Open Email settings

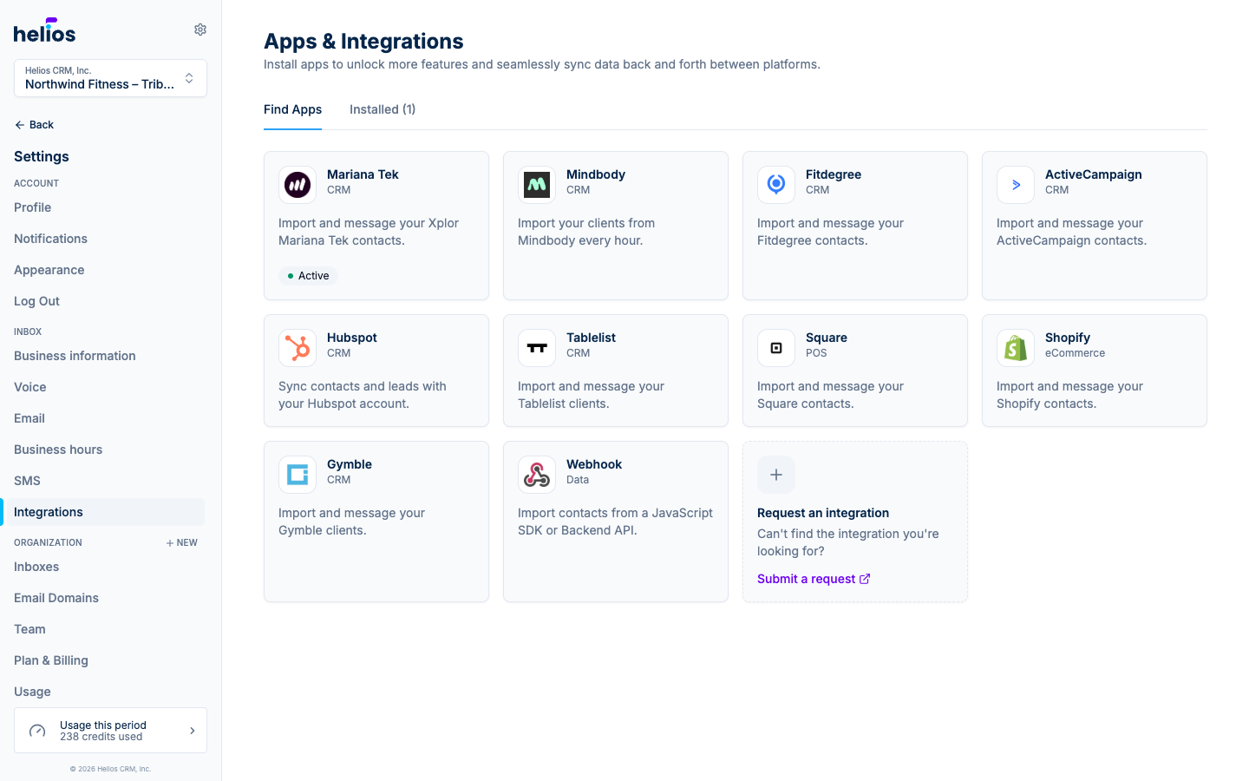pos(29,418)
